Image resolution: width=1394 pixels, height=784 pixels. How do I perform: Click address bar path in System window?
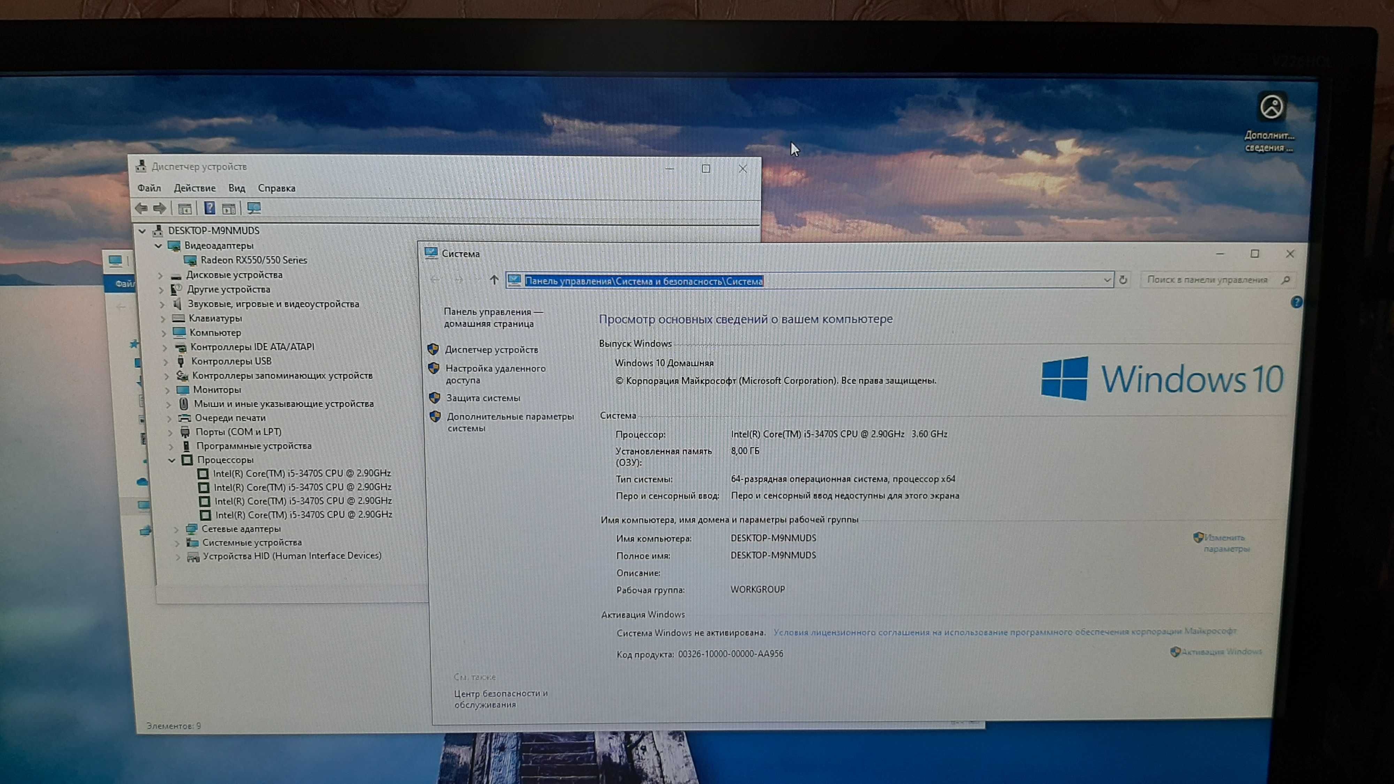tap(644, 281)
